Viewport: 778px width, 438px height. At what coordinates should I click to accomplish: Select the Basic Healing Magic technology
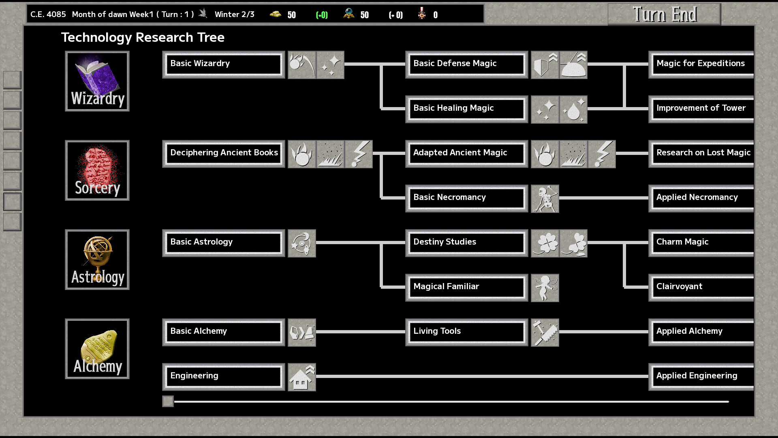pos(467,109)
